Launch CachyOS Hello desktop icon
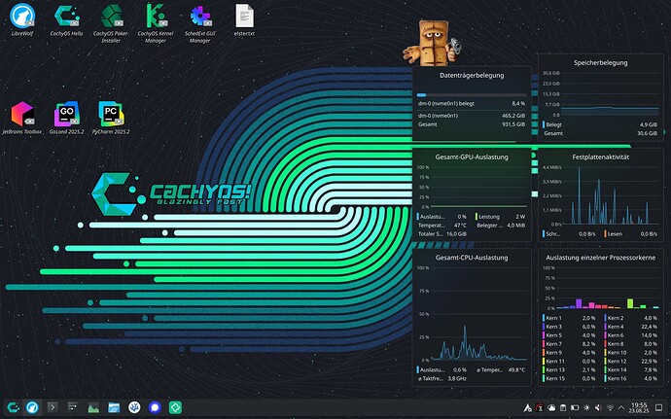The height and width of the screenshot is (419, 671). pos(66,19)
